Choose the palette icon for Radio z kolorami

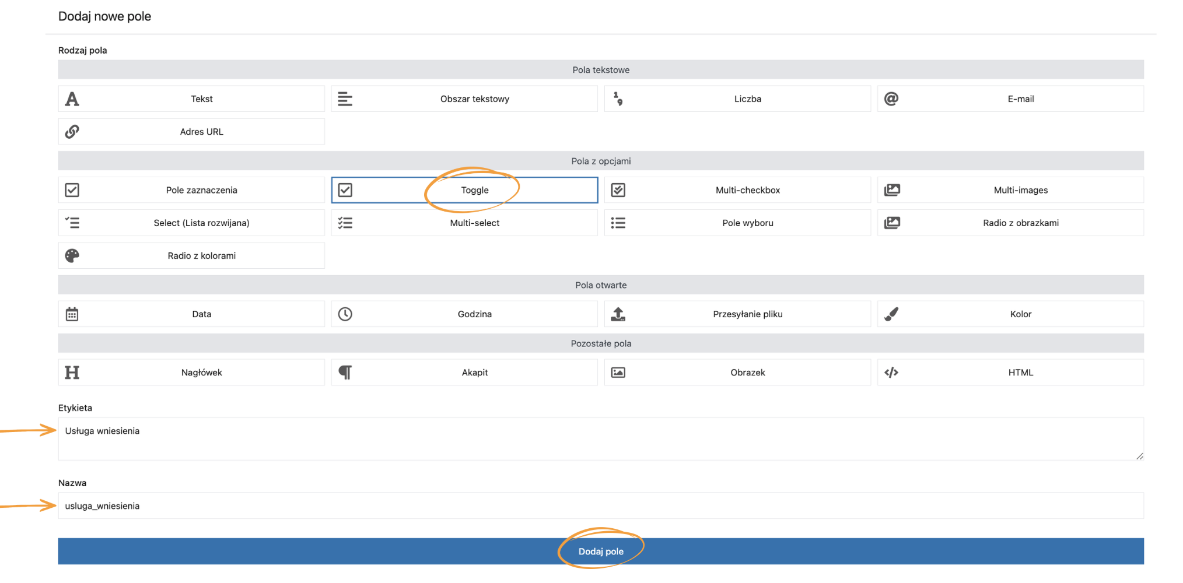[x=72, y=256]
